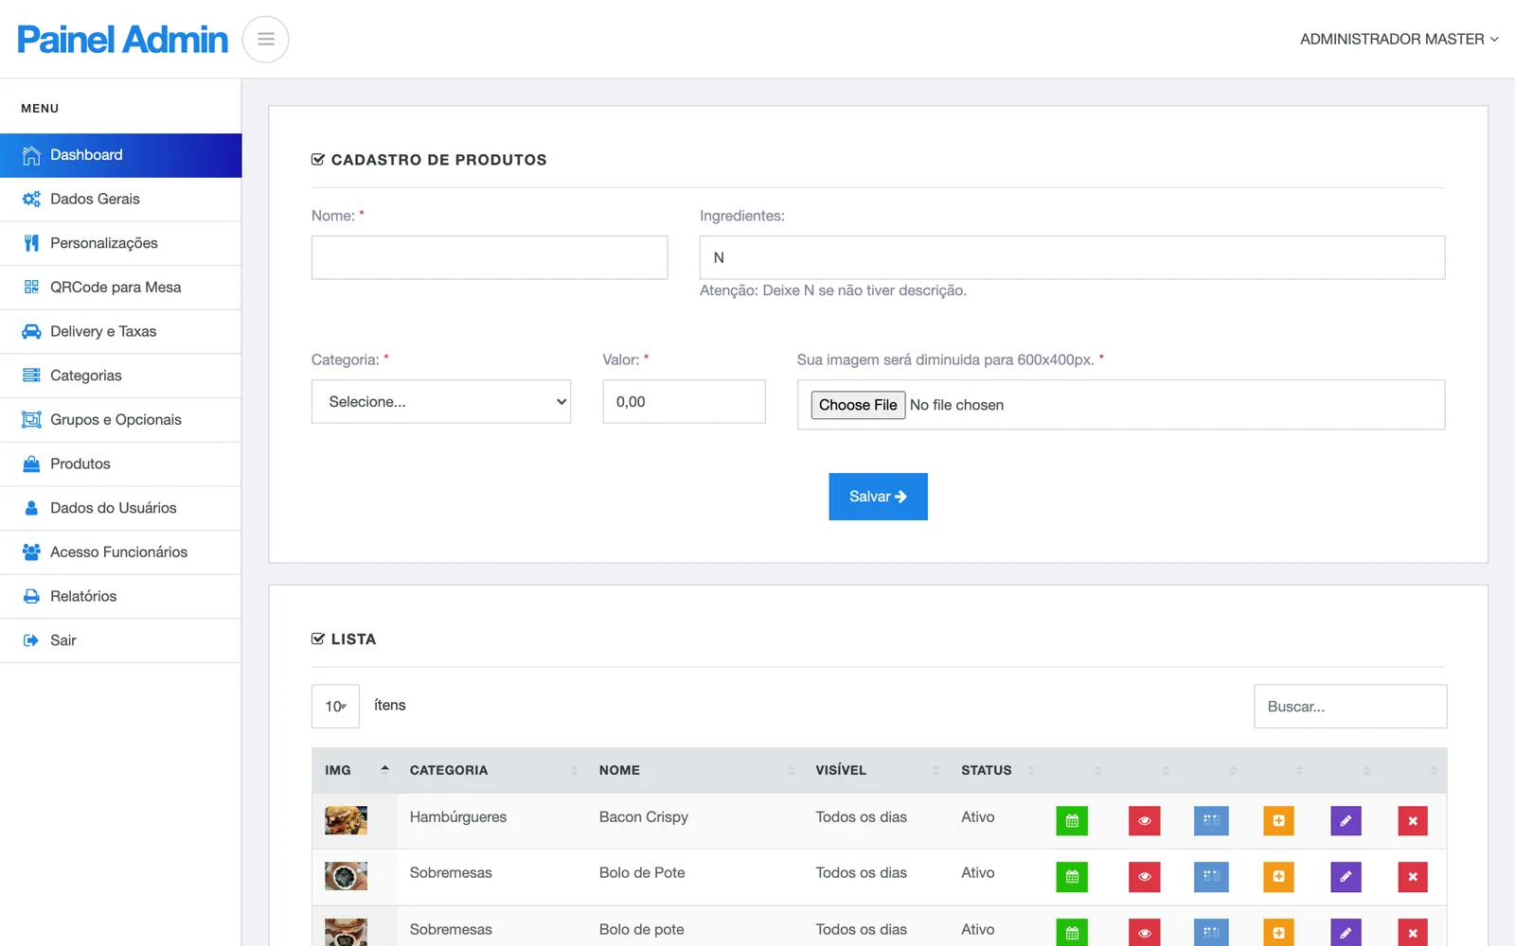1515x946 pixels.
Task: Edit Bolo de Pote with purple pencil
Action: pos(1346,877)
